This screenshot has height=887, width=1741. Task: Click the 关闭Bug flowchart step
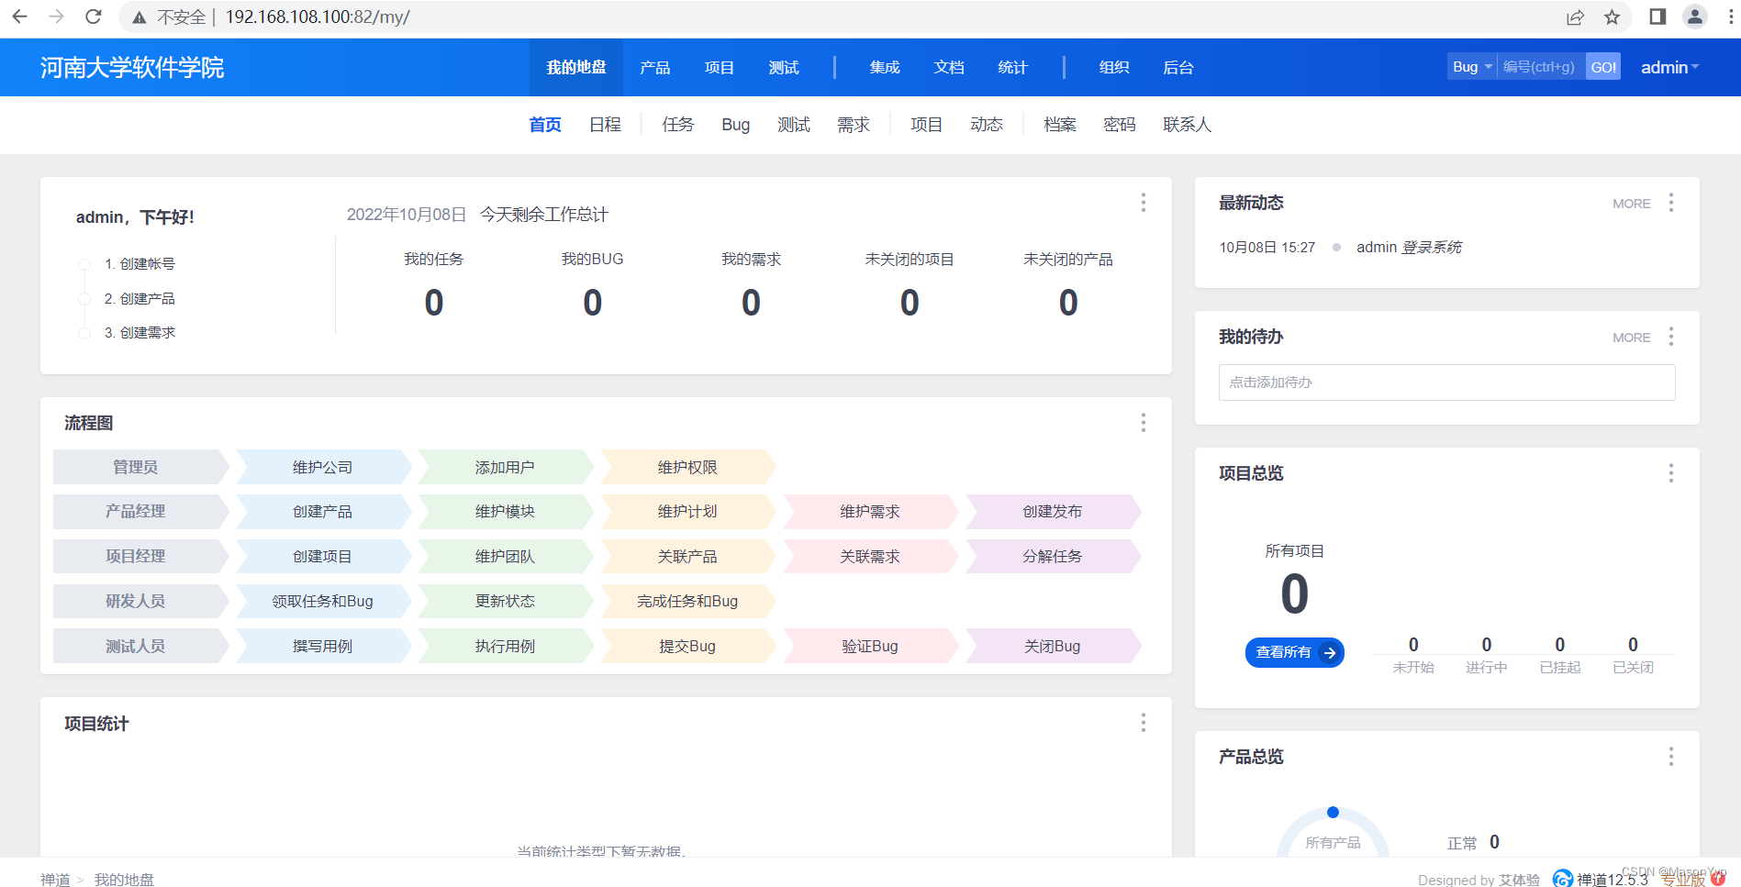click(1053, 647)
